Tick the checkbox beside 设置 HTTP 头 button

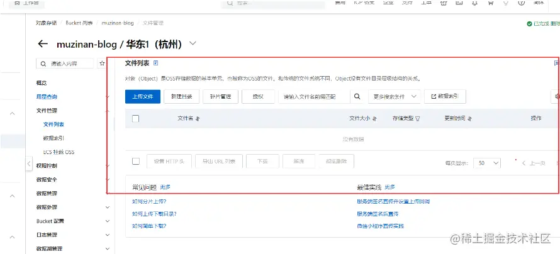pos(136,161)
